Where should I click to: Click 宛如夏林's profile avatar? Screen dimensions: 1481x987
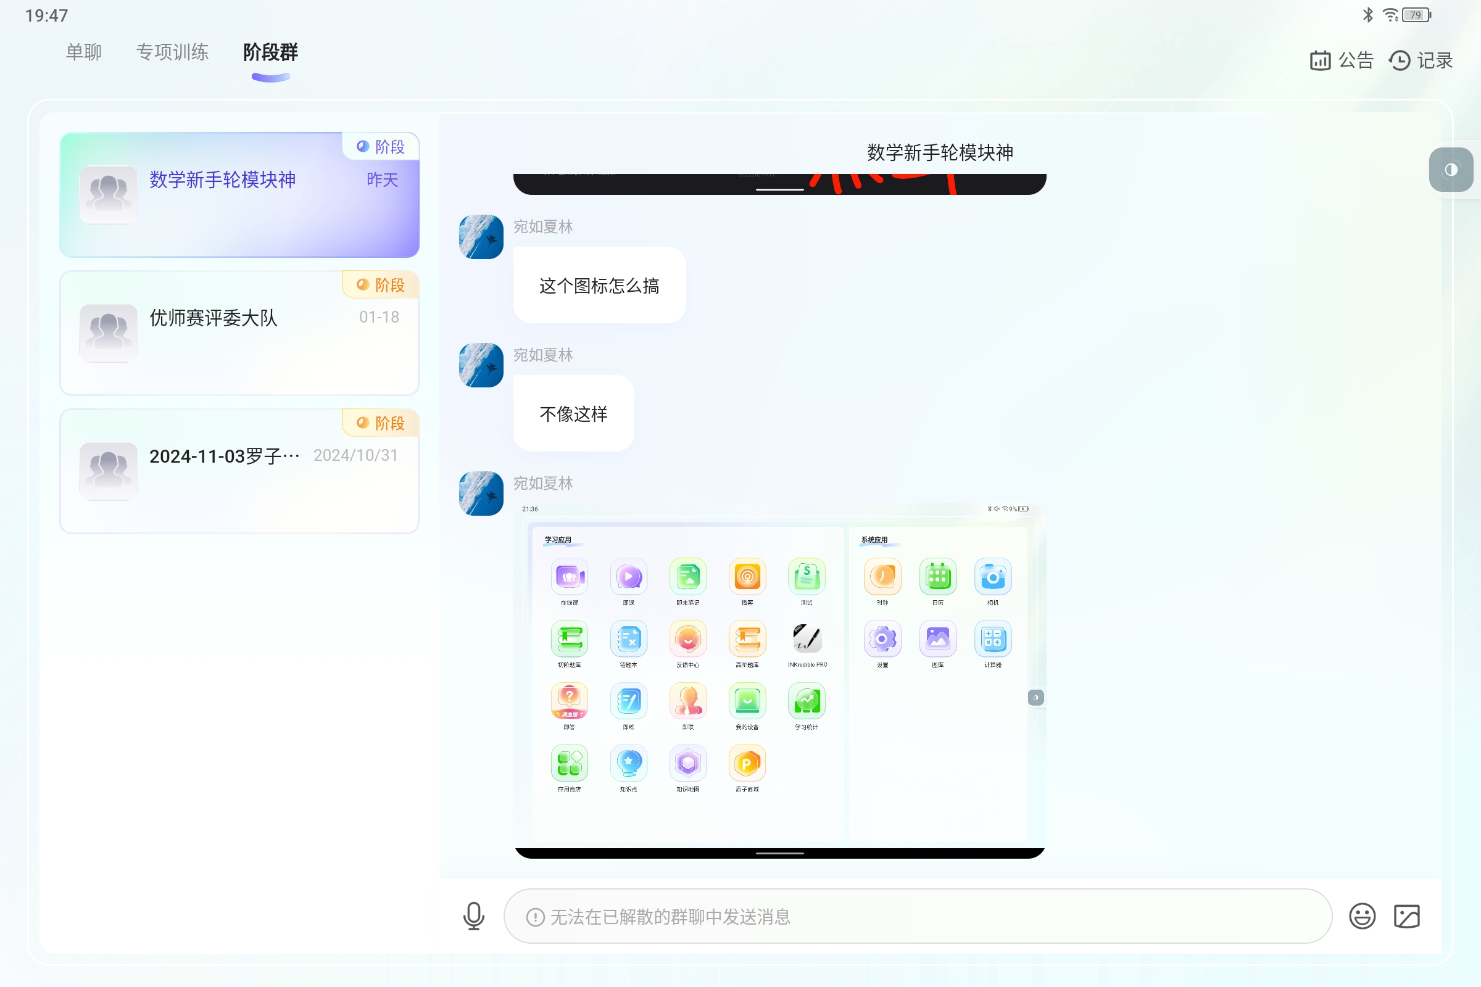tap(481, 237)
